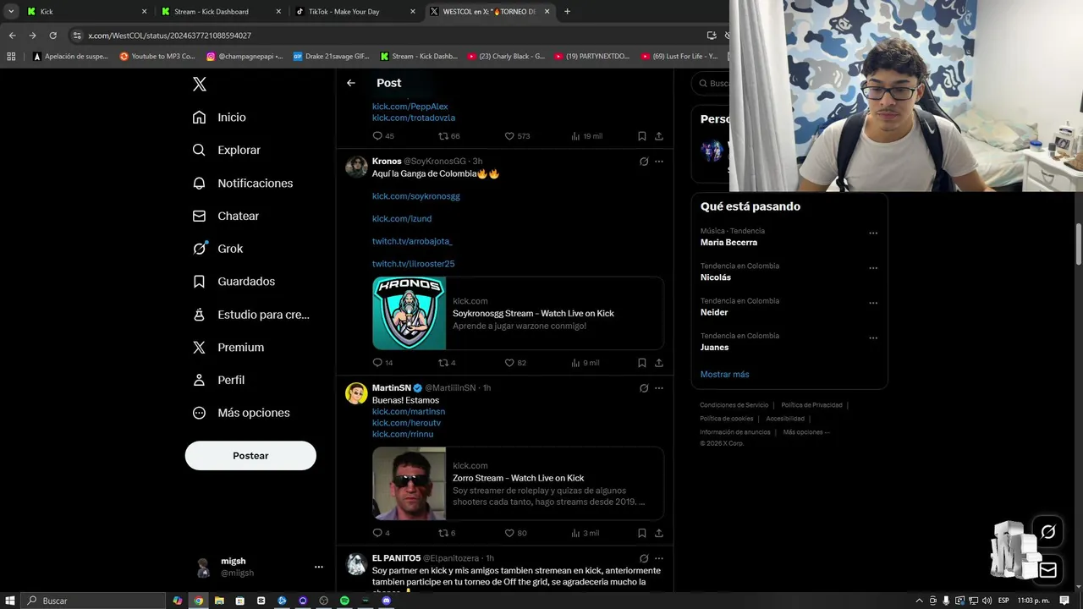Click repost icon on Kronos post
The image size is (1083, 609).
pos(443,363)
